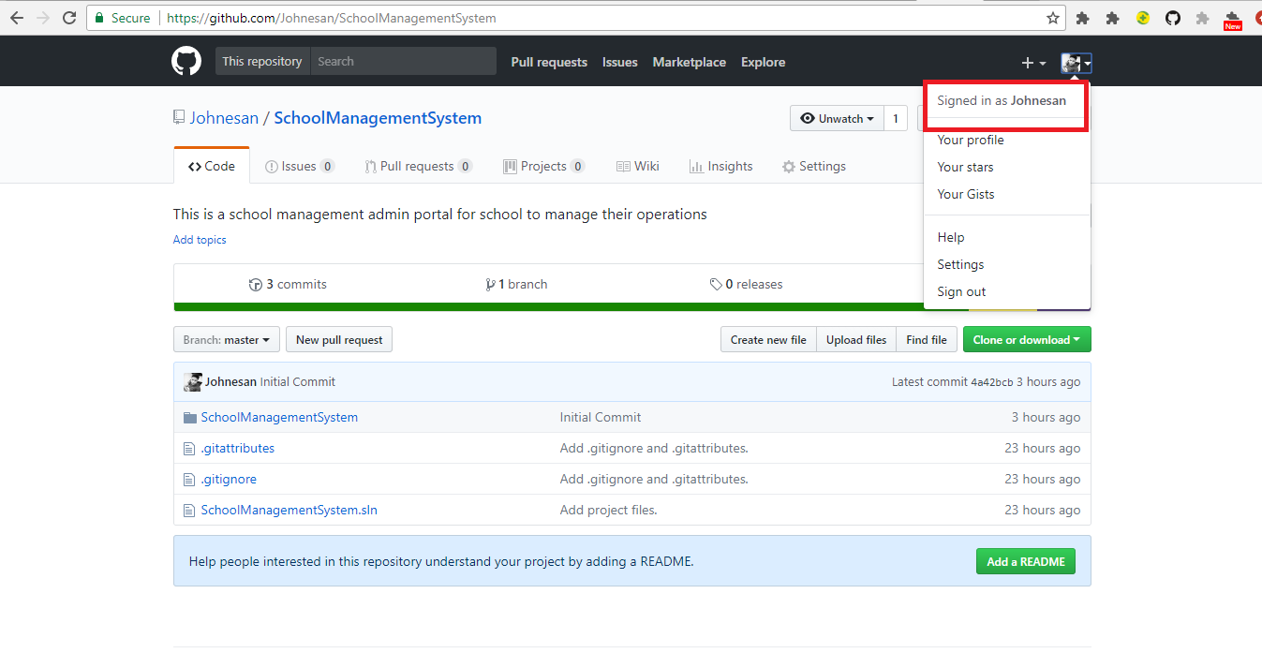Image resolution: width=1262 pixels, height=653 pixels.
Task: Click the branch icon next to 1 branch
Action: tap(490, 285)
